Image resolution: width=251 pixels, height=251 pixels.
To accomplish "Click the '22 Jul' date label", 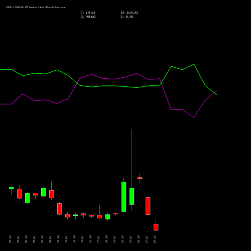I will [122, 239].
